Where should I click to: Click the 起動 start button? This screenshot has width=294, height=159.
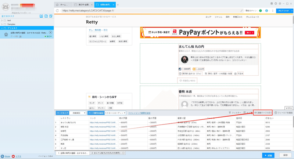pyautogui.click(x=268, y=155)
